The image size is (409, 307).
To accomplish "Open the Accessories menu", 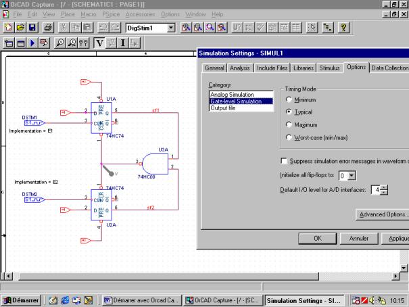I will coord(141,14).
